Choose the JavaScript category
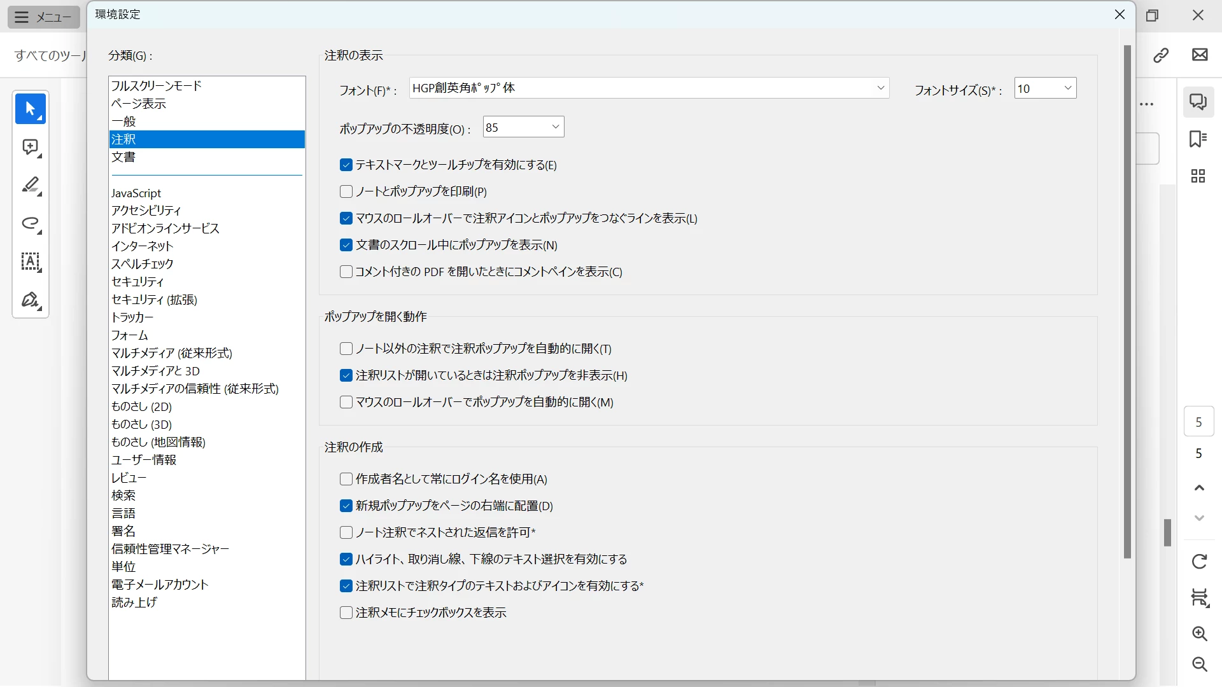The height and width of the screenshot is (687, 1222). (x=136, y=193)
